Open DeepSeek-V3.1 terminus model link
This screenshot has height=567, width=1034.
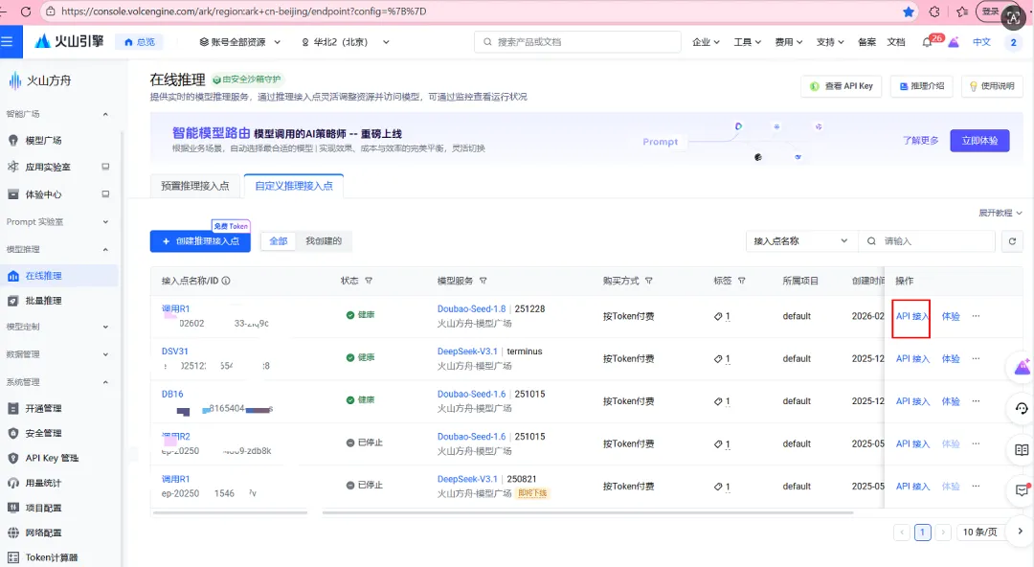[467, 352]
